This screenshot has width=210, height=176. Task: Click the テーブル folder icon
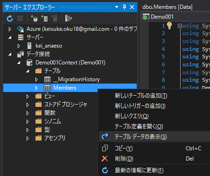coord(38,71)
